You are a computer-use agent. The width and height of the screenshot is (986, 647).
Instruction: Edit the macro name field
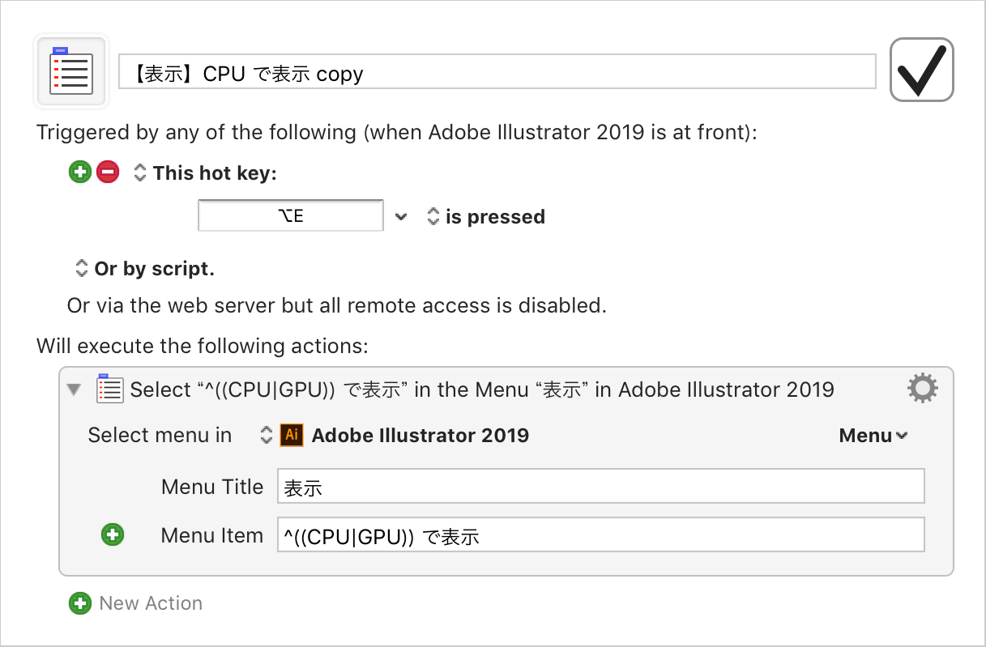[497, 71]
